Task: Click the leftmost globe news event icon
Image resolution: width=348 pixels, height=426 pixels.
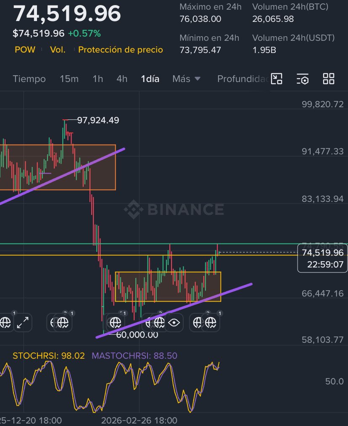Action: click(x=5, y=323)
